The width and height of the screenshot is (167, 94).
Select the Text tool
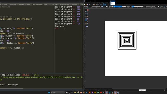click(86, 25)
